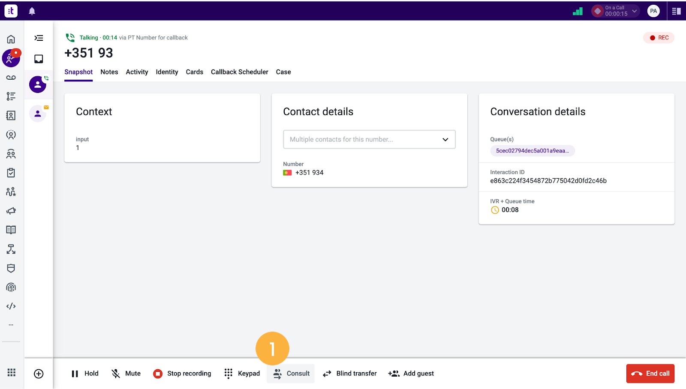Perform a Blind transfer
This screenshot has width=686, height=389.
[x=349, y=374]
